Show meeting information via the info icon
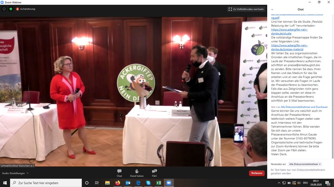Viewport: 334px width, 187px height. click(4, 9)
